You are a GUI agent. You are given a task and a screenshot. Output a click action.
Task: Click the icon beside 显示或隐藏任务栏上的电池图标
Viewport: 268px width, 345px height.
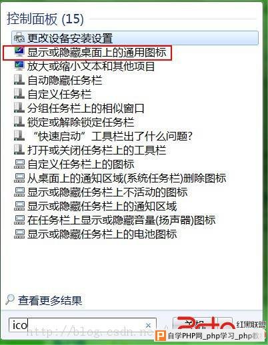(x=19, y=234)
